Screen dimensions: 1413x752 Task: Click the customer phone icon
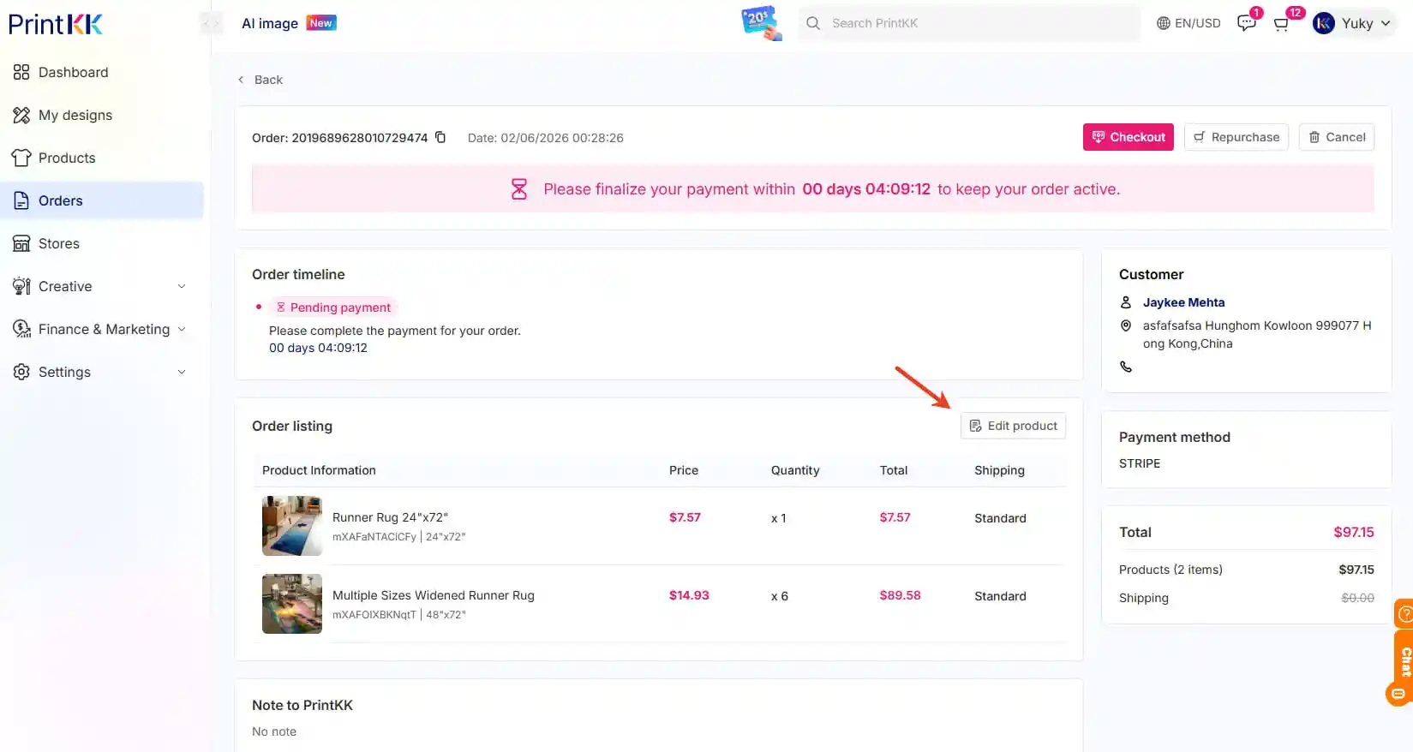coord(1126,367)
